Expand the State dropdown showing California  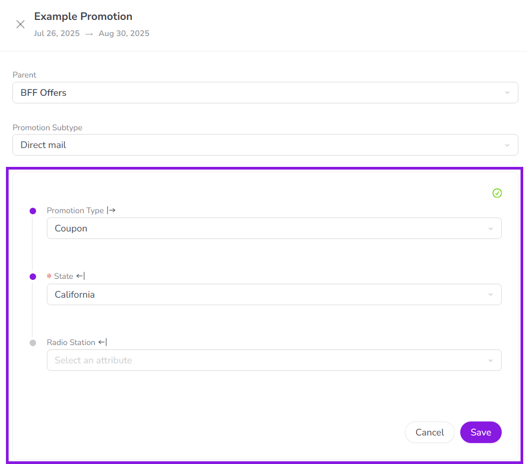tap(274, 294)
